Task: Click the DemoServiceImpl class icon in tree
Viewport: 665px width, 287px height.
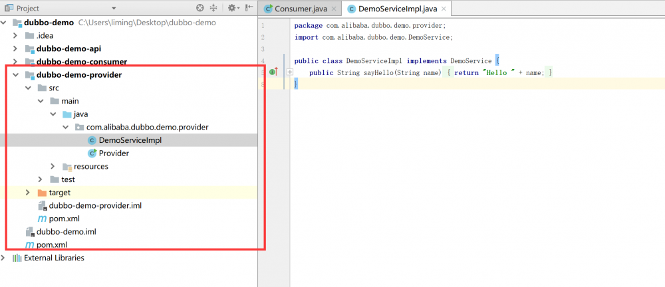Action: pyautogui.click(x=92, y=140)
